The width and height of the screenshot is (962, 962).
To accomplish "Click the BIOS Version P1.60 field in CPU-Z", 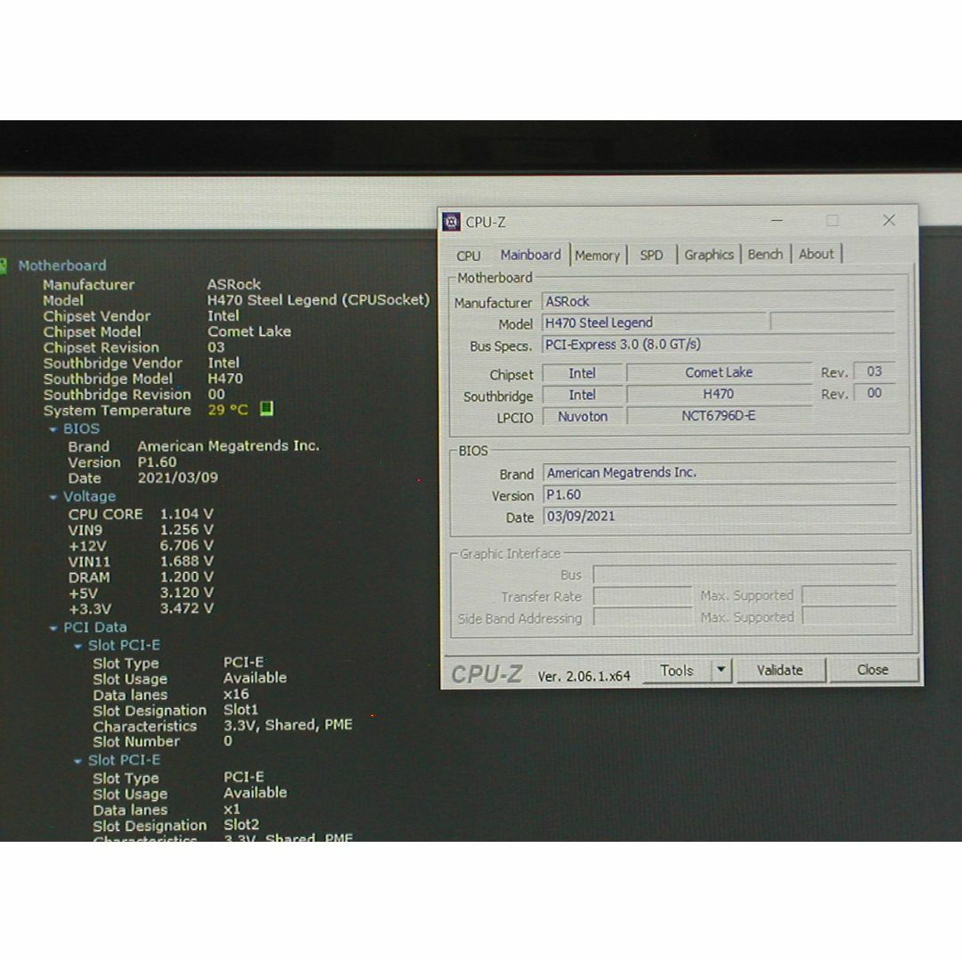I will pyautogui.click(x=719, y=494).
